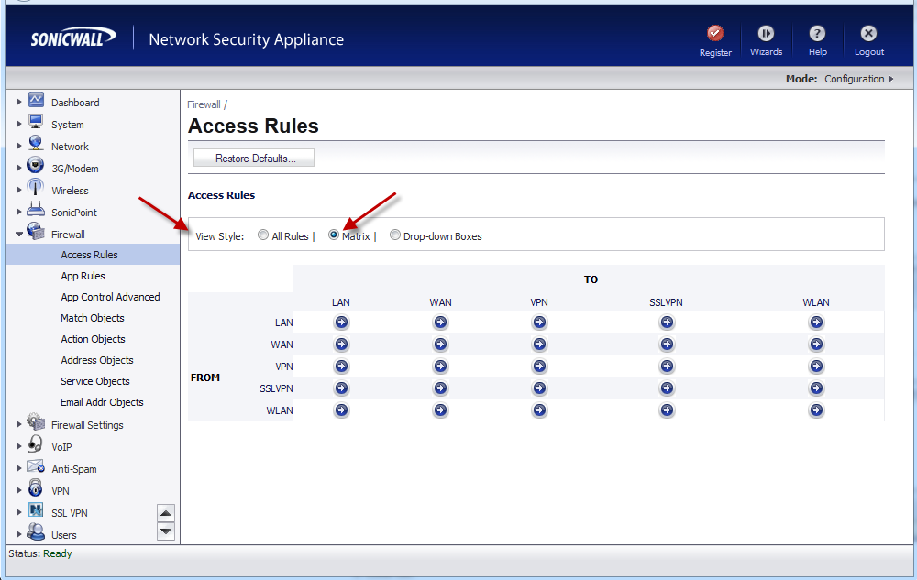Expand the Dashboard menu arrow

pos(18,102)
